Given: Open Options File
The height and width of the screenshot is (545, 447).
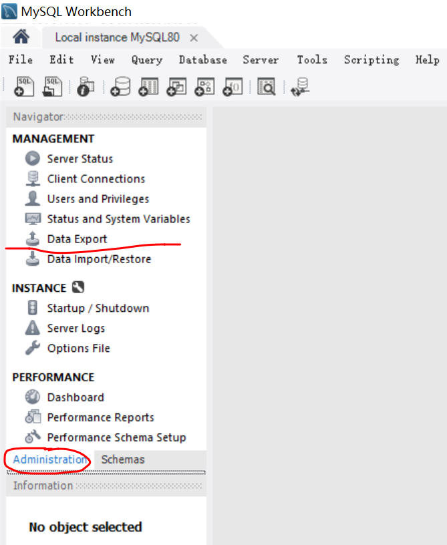Looking at the screenshot, I should tap(79, 348).
